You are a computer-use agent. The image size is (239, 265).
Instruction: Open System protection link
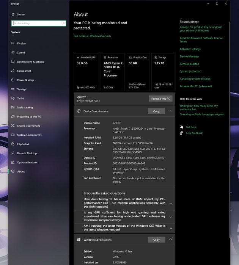190,71
